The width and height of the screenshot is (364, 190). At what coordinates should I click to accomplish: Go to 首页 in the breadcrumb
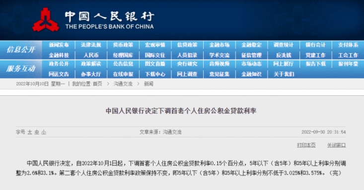(x=97, y=84)
